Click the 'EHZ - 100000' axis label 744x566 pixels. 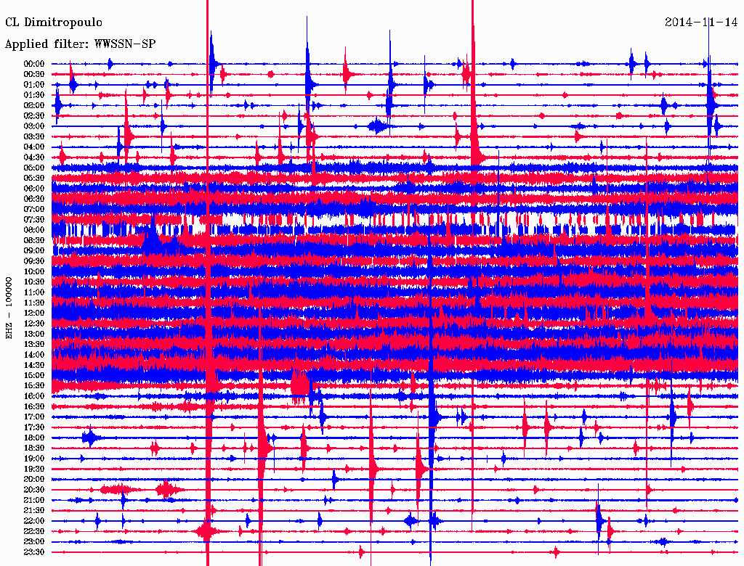click(9, 308)
